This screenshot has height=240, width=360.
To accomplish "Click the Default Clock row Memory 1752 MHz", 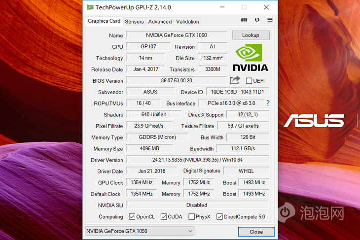I will [x=199, y=194].
